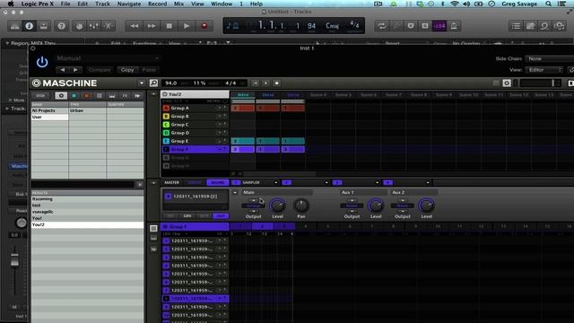Open the Side Chain None dropdown

[x=549, y=58]
